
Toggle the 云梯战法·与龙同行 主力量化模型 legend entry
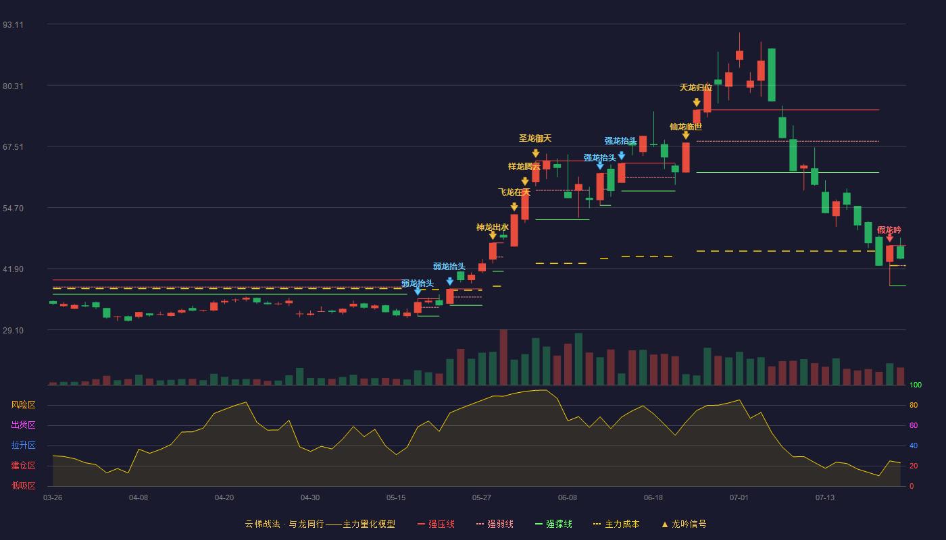pos(320,524)
